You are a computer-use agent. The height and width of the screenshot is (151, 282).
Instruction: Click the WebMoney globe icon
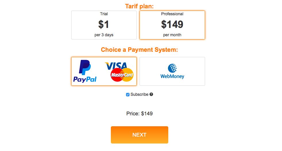(172, 68)
